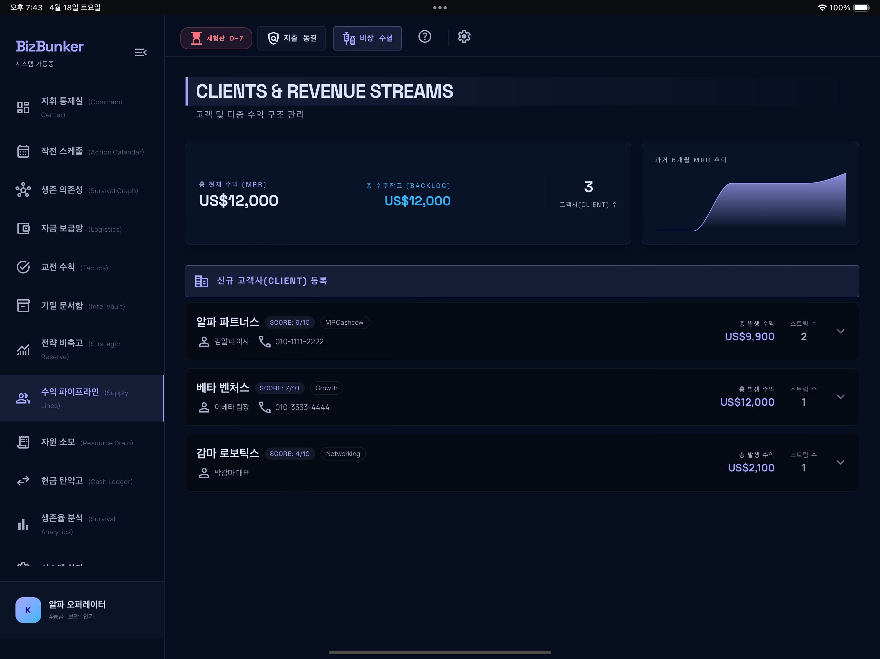Screen dimensions: 880x659
Task: Expand the 알파 파트너스 client card chevron
Action: point(840,331)
